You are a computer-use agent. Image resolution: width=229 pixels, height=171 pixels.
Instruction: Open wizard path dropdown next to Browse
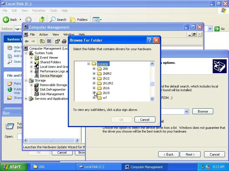tap(187, 111)
